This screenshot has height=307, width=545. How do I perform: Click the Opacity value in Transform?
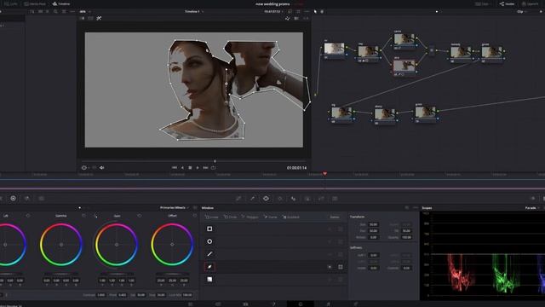point(406,237)
